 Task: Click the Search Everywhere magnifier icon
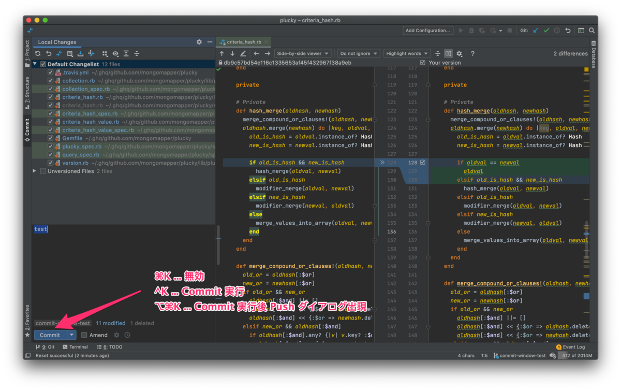pos(592,31)
